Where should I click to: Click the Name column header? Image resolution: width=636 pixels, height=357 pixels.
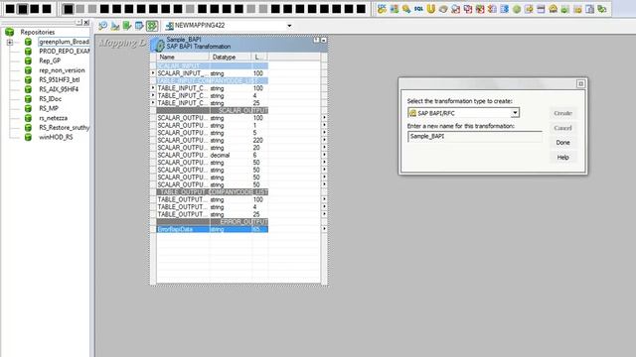[x=183, y=58]
